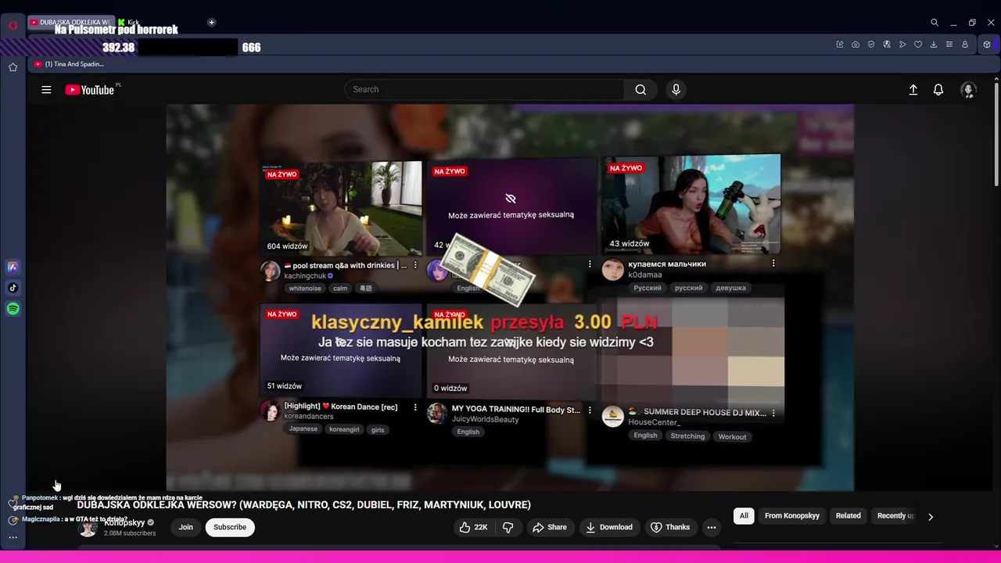Open the Konopskyy channel avatar
1001x563 pixels.
click(88, 528)
